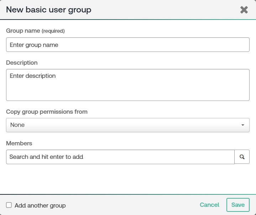Click the empty area below Members field
The image size is (256, 215).
pos(127,179)
